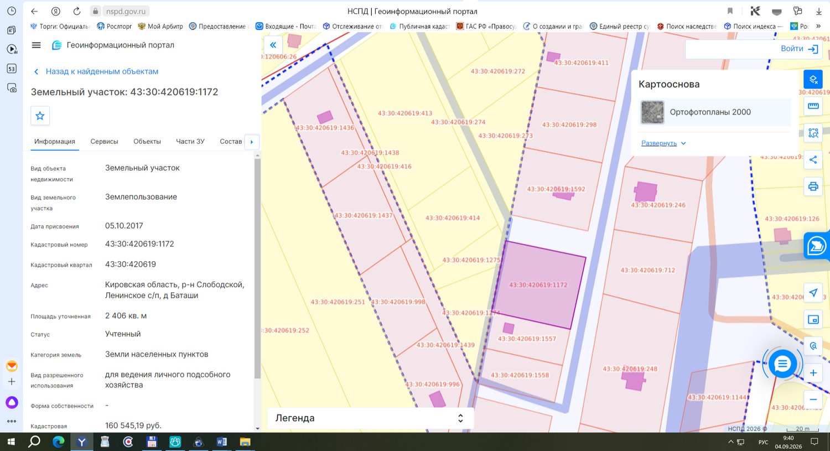
Task: Click the nspd.gov.ru address field
Action: point(120,11)
